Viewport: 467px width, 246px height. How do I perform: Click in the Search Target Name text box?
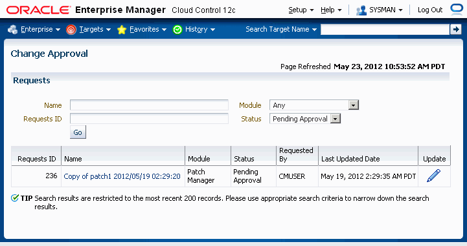[x=385, y=29]
